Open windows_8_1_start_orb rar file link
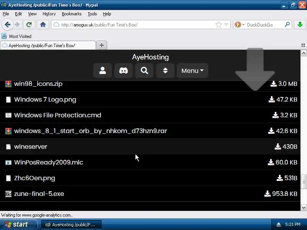307x230 pixels. [x=91, y=131]
